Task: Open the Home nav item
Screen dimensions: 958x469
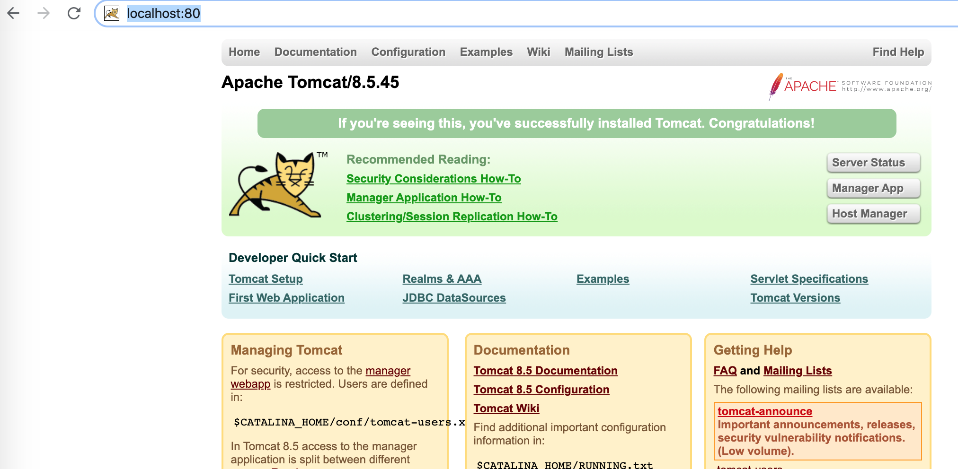Action: click(x=244, y=52)
